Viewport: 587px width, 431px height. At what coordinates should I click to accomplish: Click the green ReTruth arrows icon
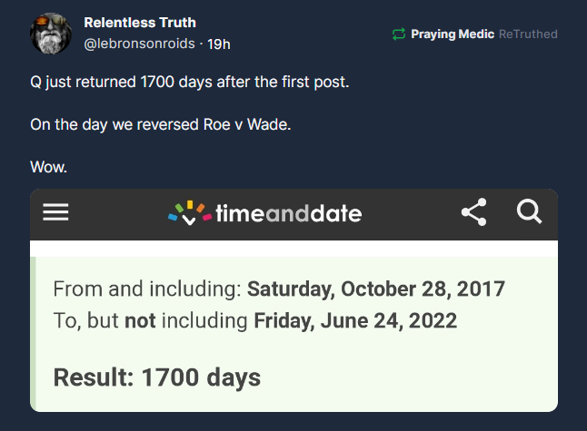(398, 34)
